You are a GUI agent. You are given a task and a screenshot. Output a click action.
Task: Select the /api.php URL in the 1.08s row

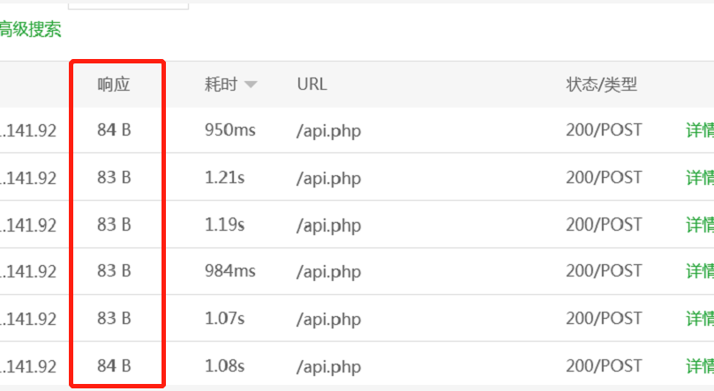(328, 367)
